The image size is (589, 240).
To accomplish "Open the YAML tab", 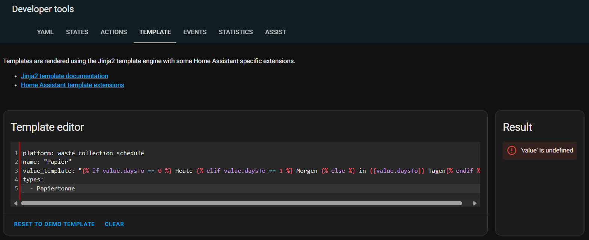I will coord(45,32).
